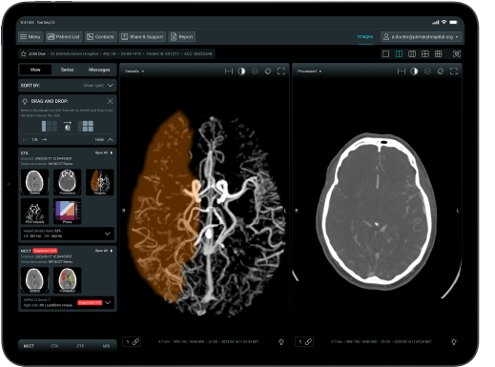
Task: Expand the Vessel Density Ratio details
Action: coord(108,234)
